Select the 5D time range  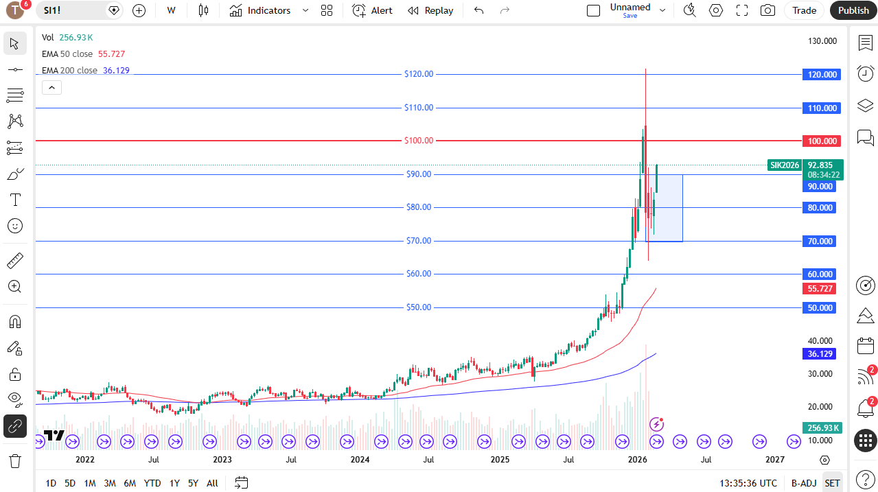[x=70, y=483]
